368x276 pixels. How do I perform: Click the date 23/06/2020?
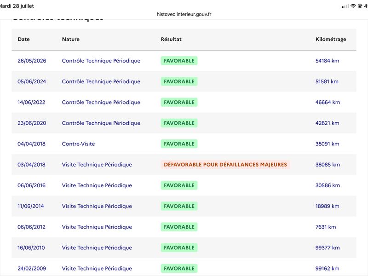(32, 123)
